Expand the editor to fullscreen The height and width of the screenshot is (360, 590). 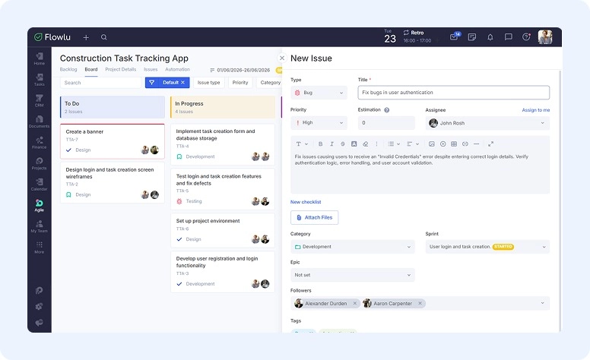click(490, 144)
